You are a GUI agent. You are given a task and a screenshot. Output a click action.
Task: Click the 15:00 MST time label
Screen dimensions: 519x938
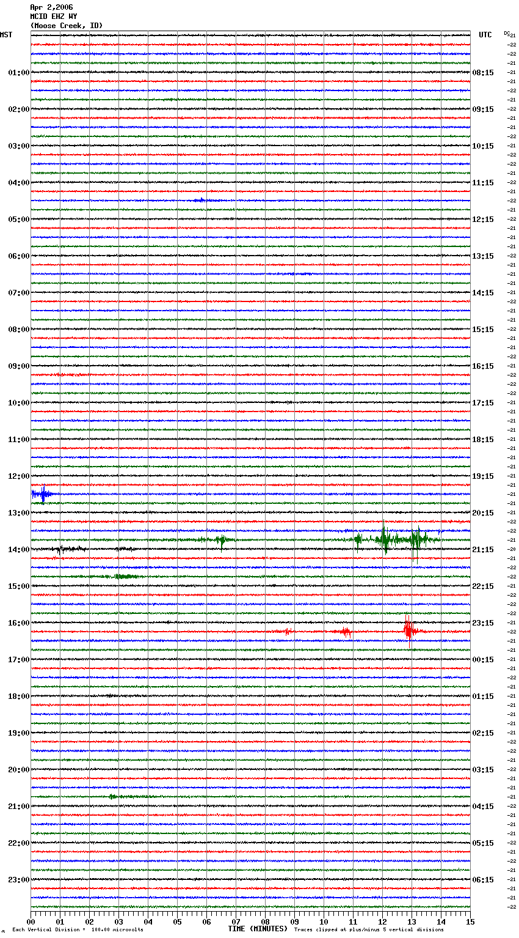pos(19,586)
